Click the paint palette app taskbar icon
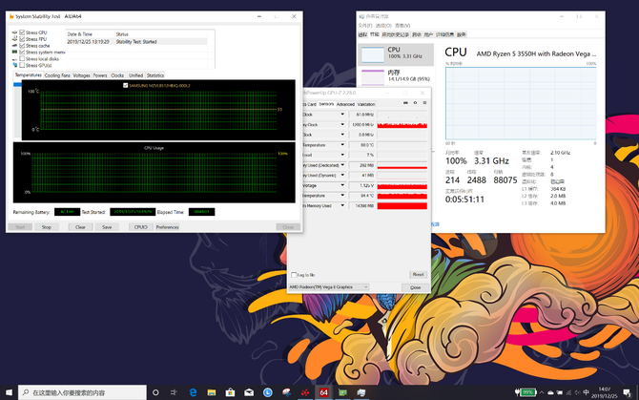 [286, 392]
